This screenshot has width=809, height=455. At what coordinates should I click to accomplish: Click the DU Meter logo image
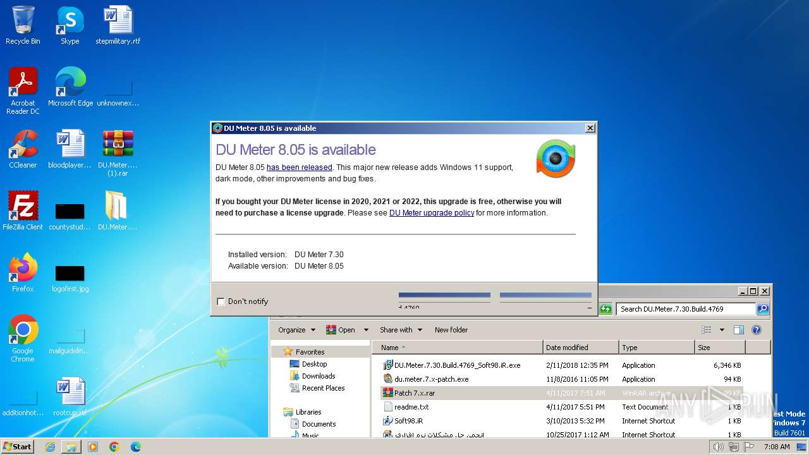[556, 159]
